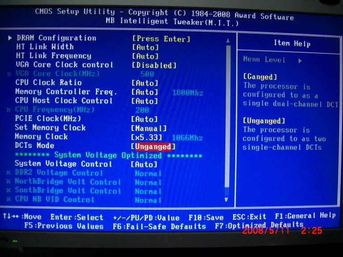The image size is (343, 257).
Task: Select VGA Core Clock control label
Action: click(64, 65)
